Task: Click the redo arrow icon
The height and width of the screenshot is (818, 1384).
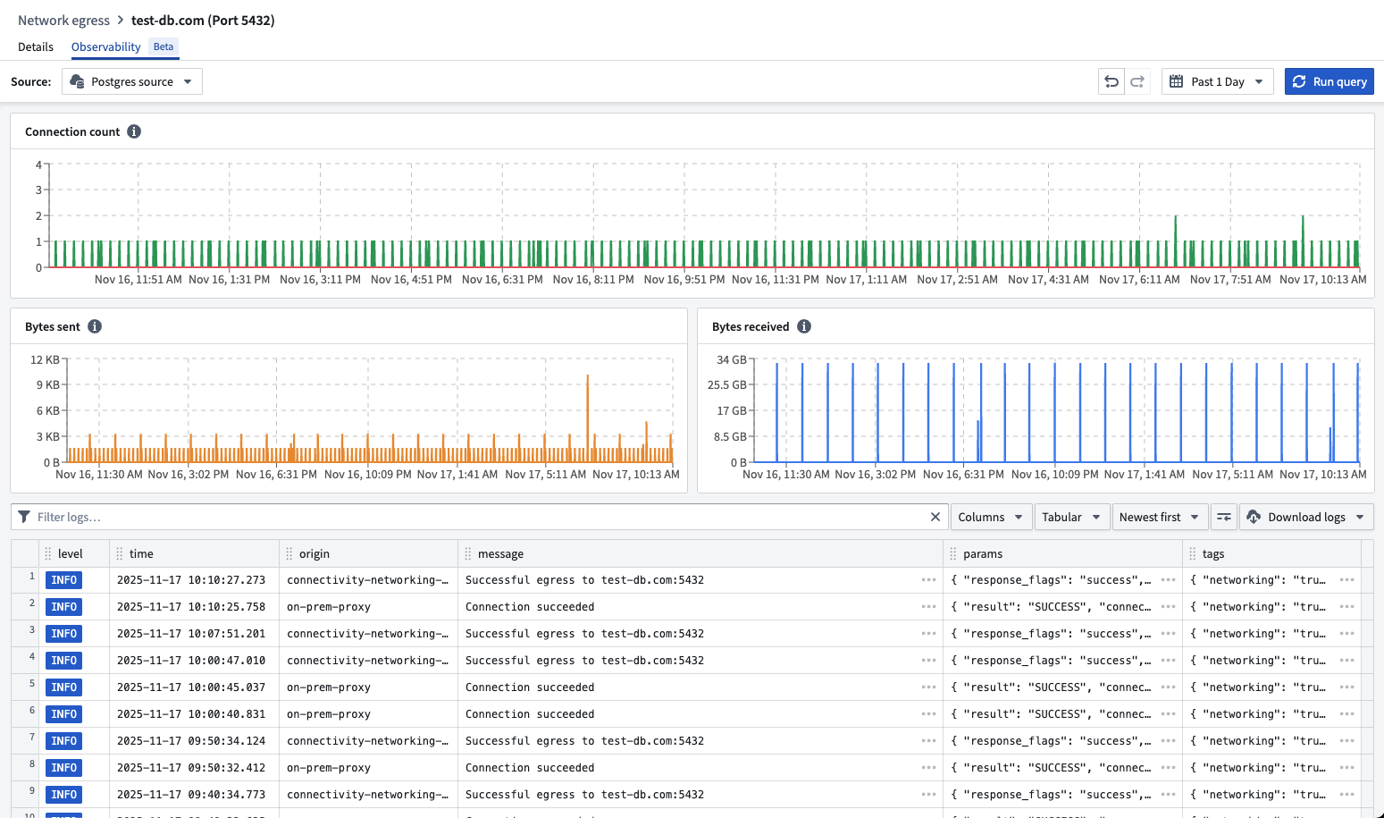Action: coord(1137,80)
